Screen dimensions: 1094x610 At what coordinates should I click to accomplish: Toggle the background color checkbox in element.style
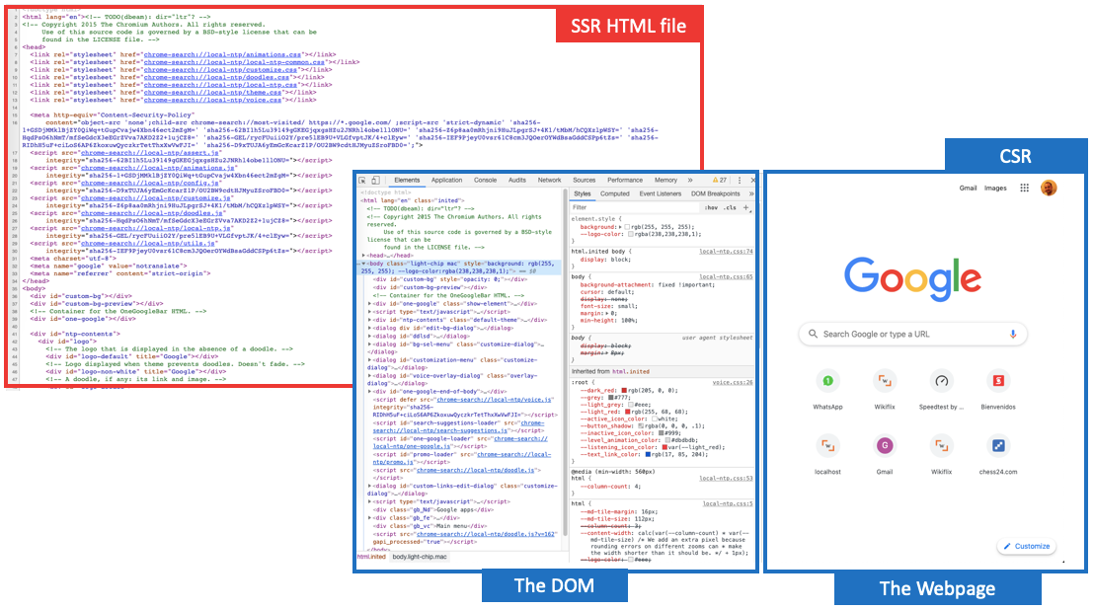click(626, 225)
